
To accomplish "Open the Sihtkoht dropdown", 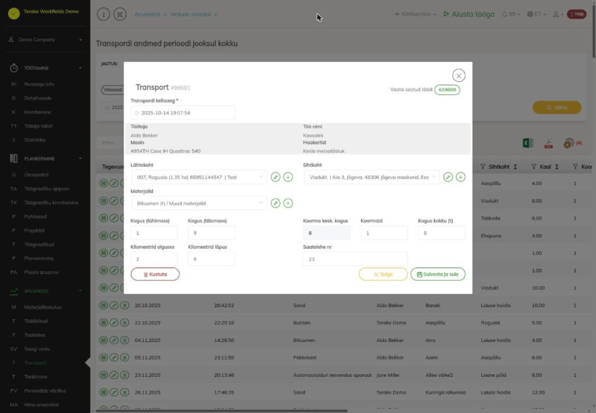I will pyautogui.click(x=372, y=177).
